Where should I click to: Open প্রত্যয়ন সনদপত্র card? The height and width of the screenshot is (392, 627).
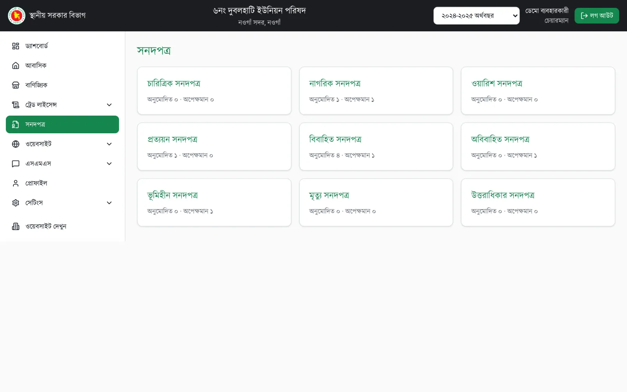214,147
